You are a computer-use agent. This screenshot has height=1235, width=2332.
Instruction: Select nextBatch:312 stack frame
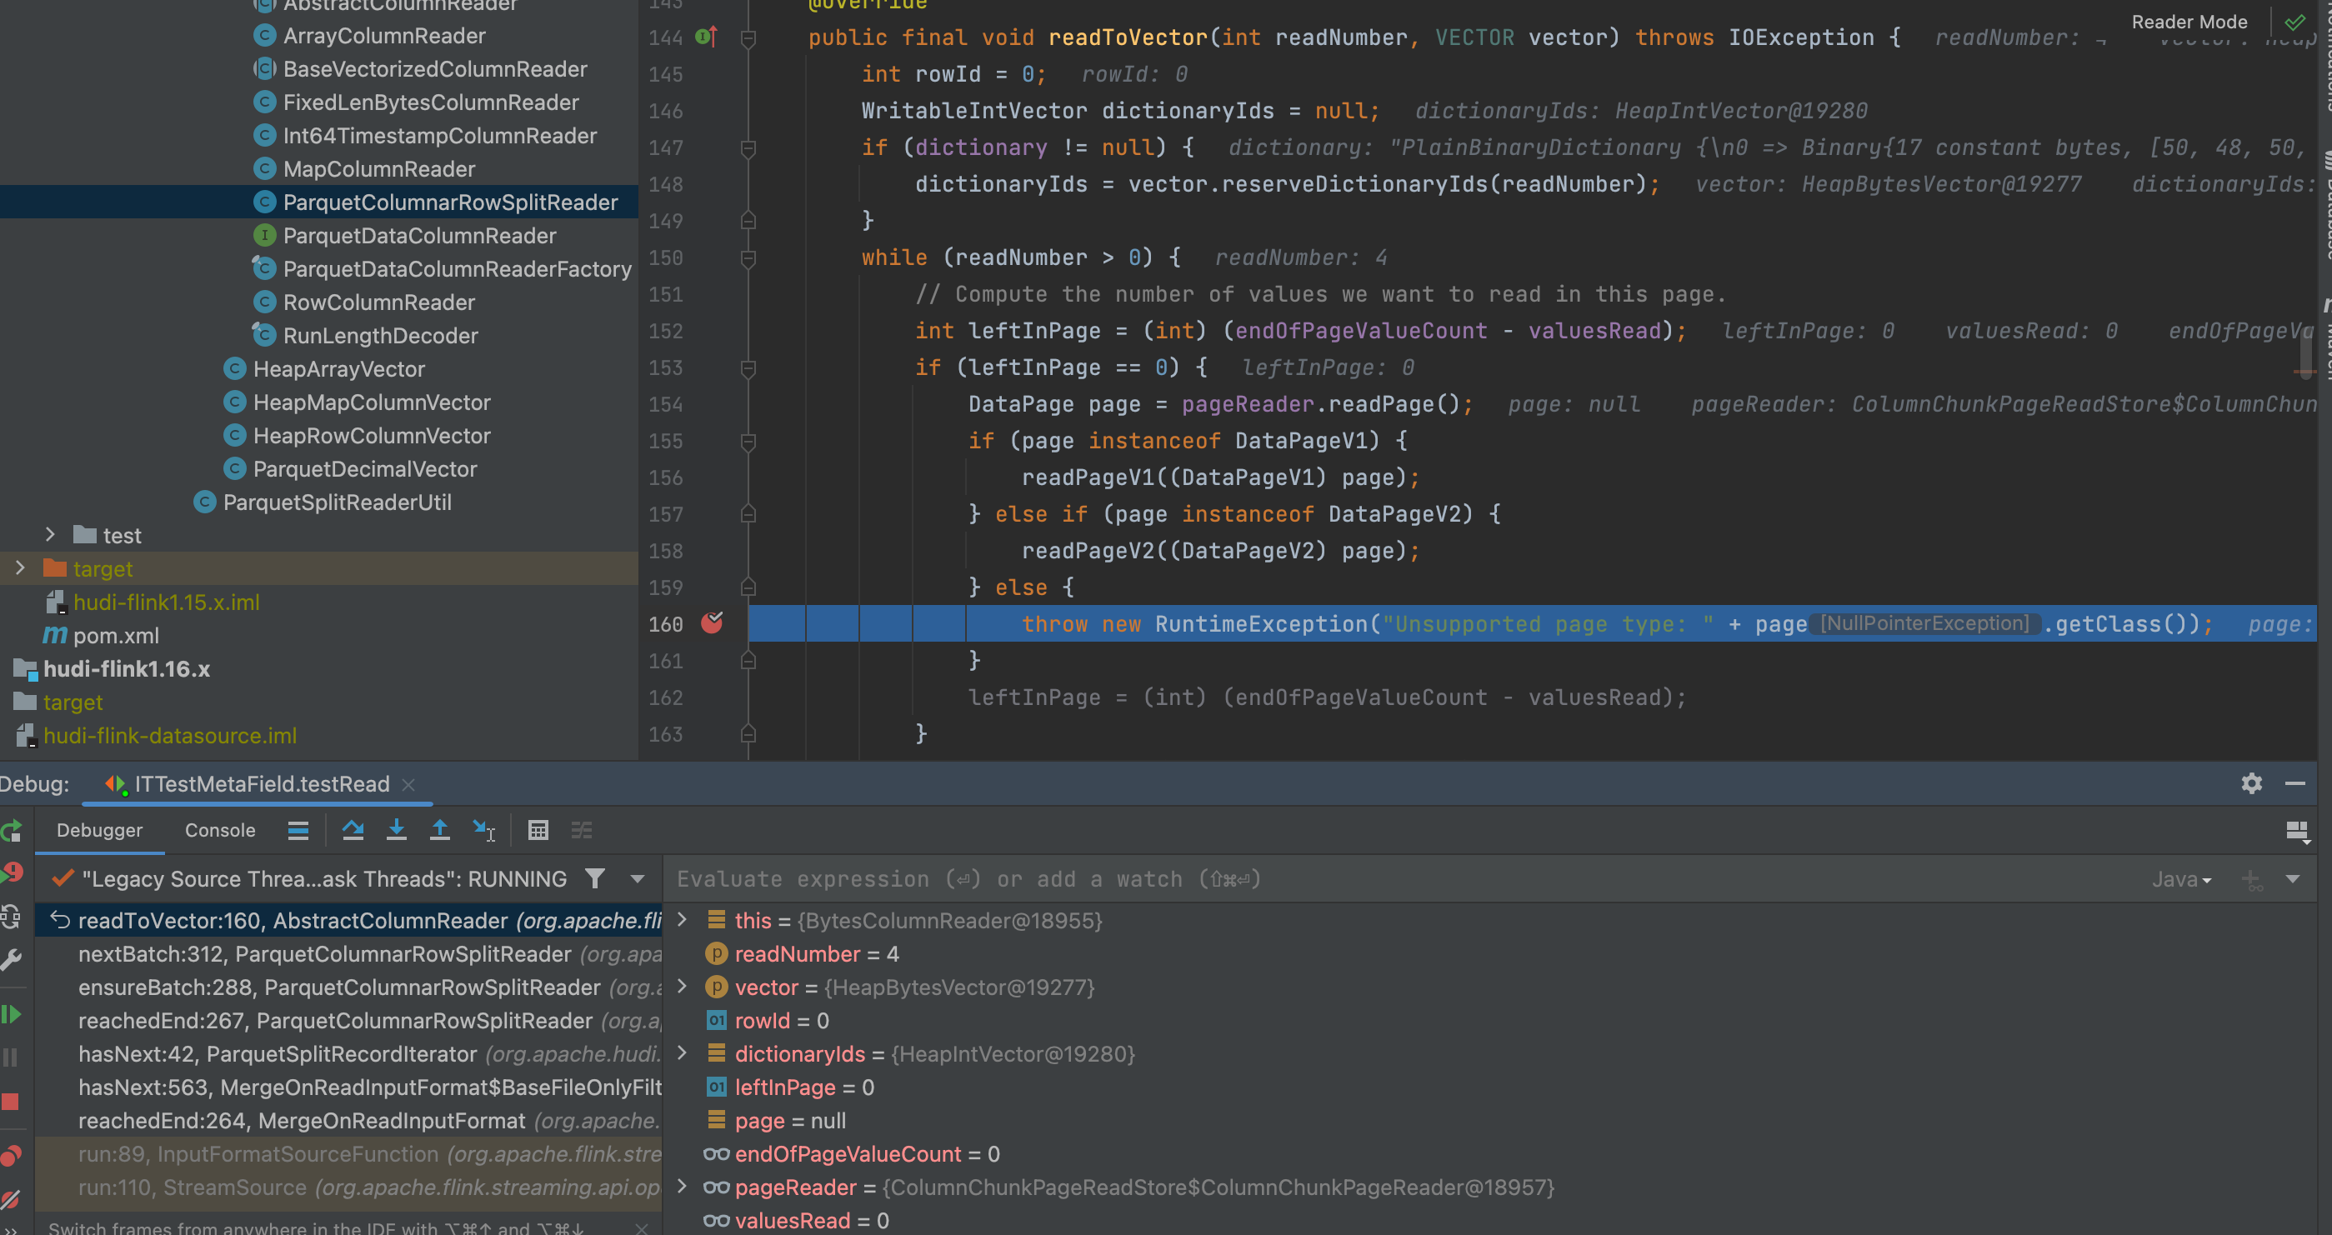click(x=324, y=954)
